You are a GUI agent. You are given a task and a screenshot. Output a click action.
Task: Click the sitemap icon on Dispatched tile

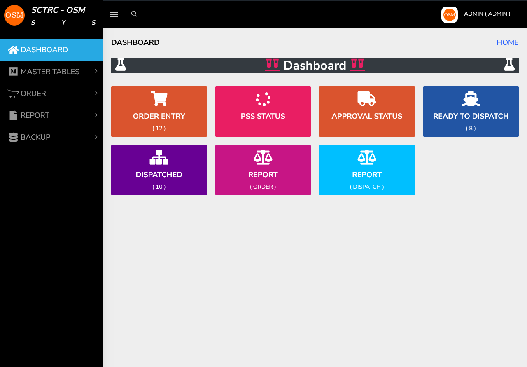159,157
